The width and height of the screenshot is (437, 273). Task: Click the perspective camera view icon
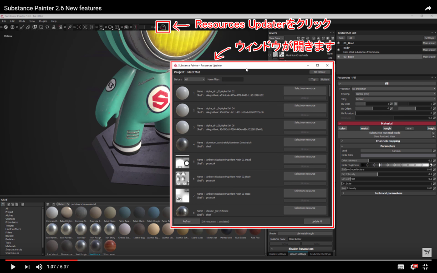click(110, 27)
